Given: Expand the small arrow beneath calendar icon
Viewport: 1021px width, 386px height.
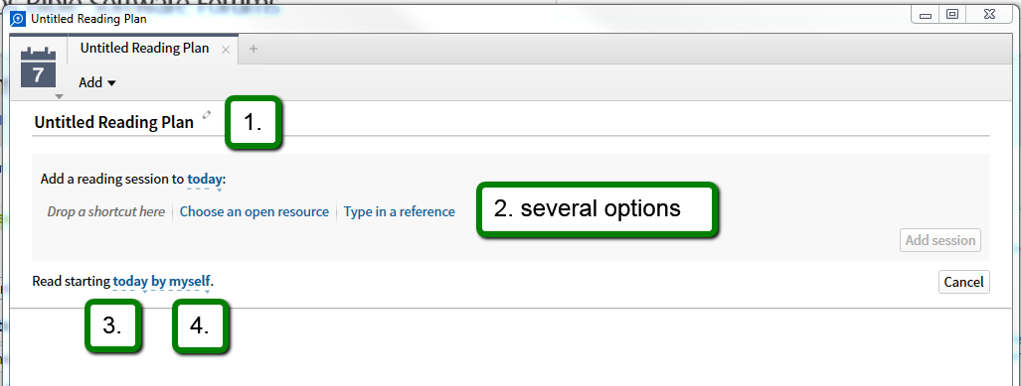Looking at the screenshot, I should pyautogui.click(x=60, y=97).
